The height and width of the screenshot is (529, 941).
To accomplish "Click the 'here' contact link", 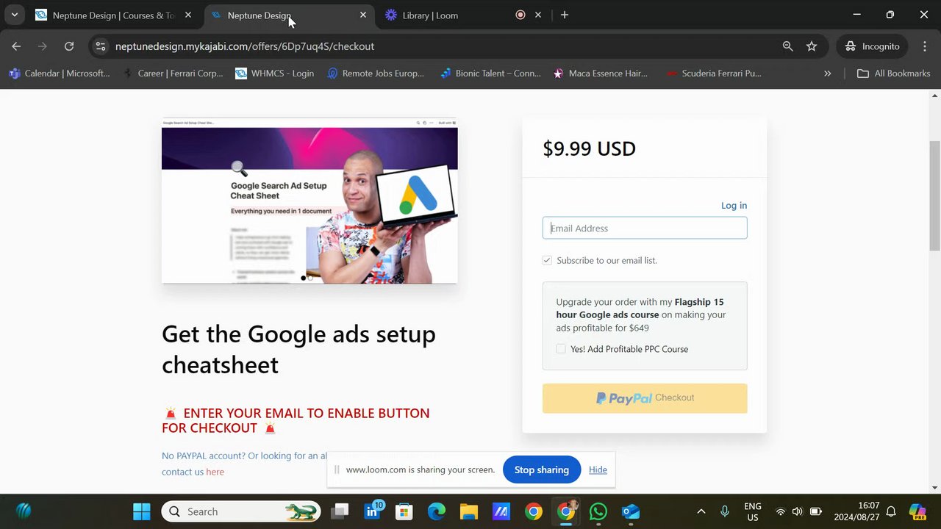I will click(x=215, y=472).
